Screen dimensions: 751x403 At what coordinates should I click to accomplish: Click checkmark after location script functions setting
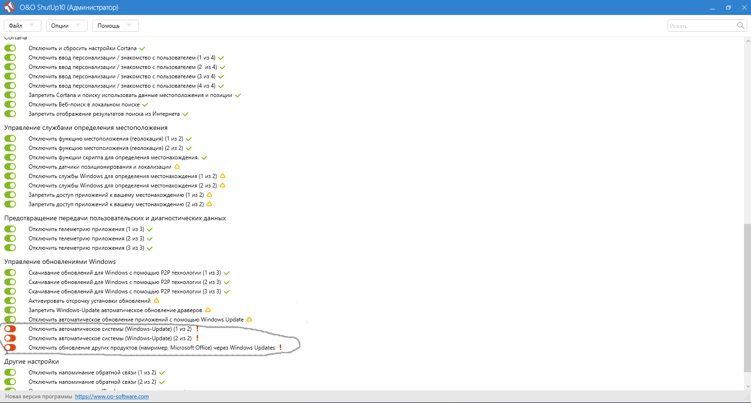pyautogui.click(x=204, y=157)
